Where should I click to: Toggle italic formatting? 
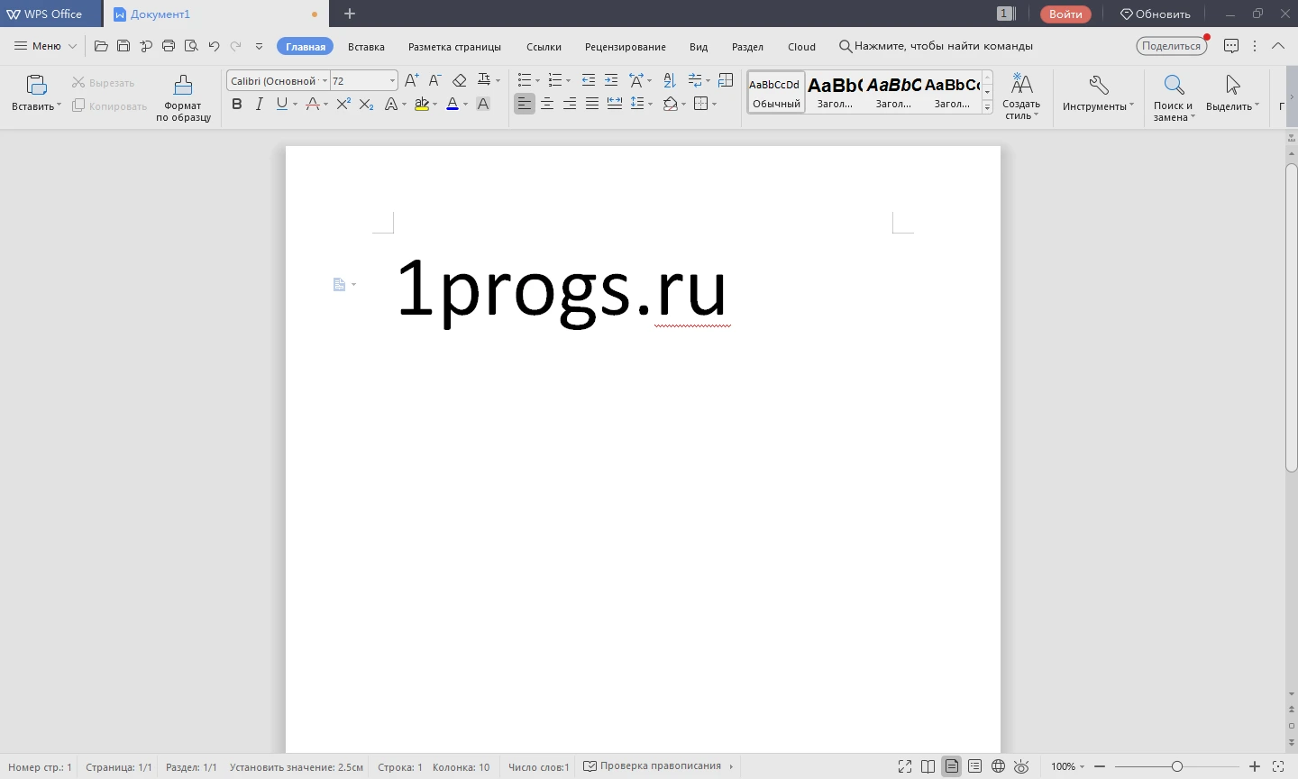click(260, 105)
